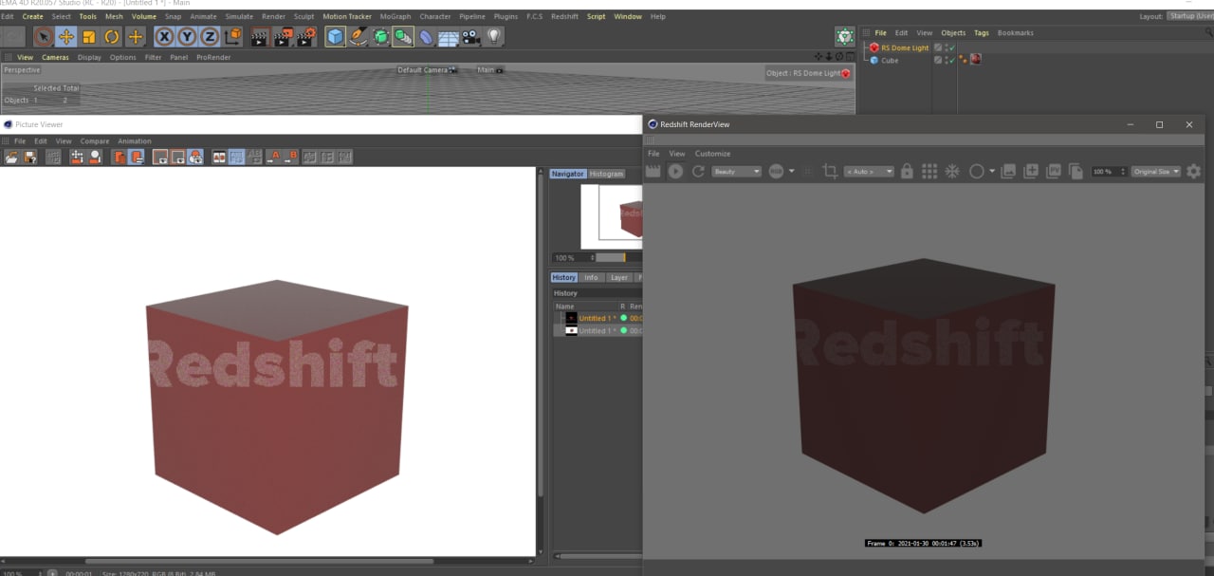Click the Floor environment icon
This screenshot has width=1214, height=576.
[449, 37]
